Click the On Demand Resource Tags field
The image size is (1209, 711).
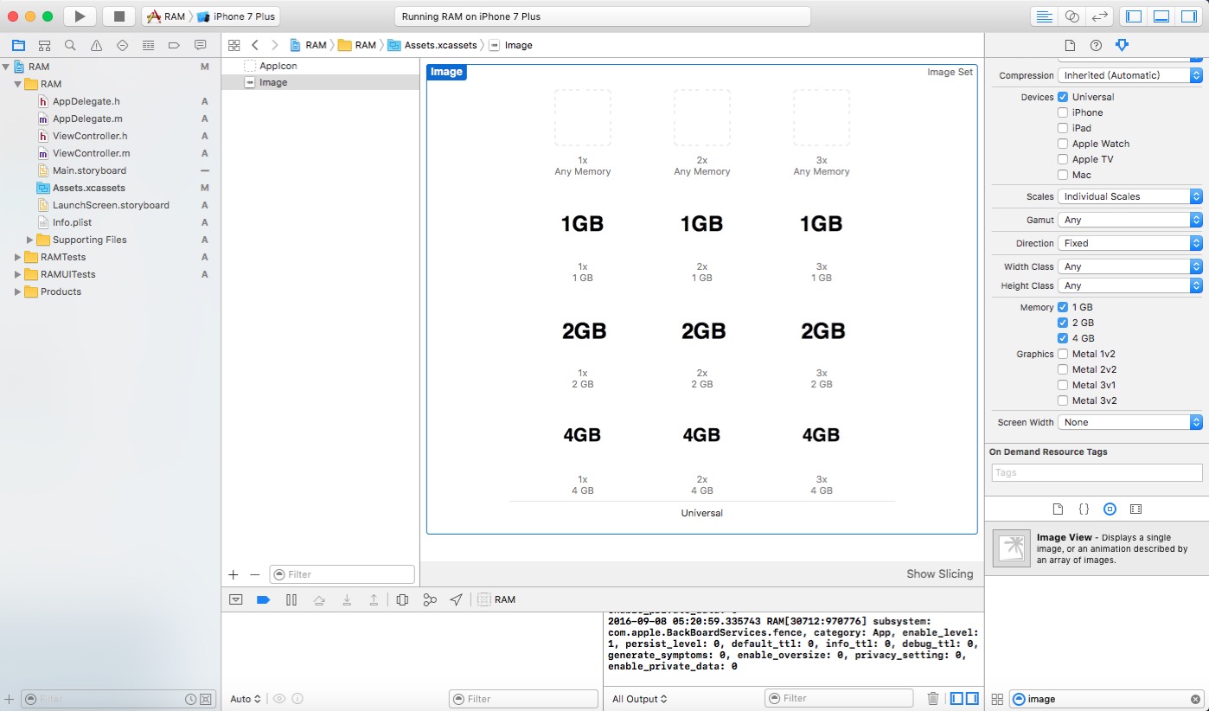pos(1096,472)
